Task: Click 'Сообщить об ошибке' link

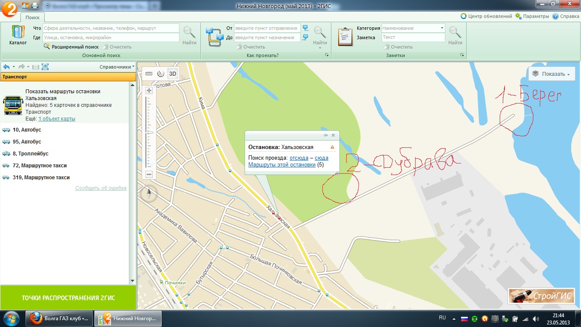Action: pyautogui.click(x=101, y=188)
